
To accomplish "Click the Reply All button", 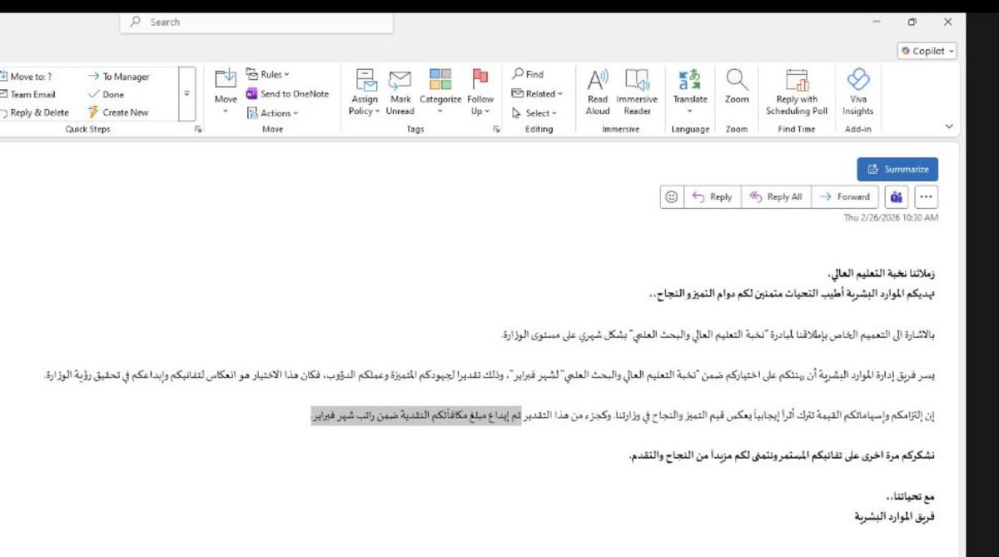I will coord(775,196).
